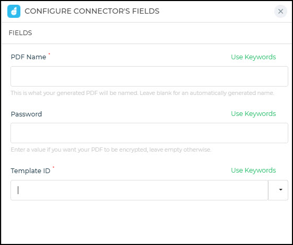Viewport: 293px width, 245px height.
Task: Click the Password encryption hint text
Action: pyautogui.click(x=111, y=150)
